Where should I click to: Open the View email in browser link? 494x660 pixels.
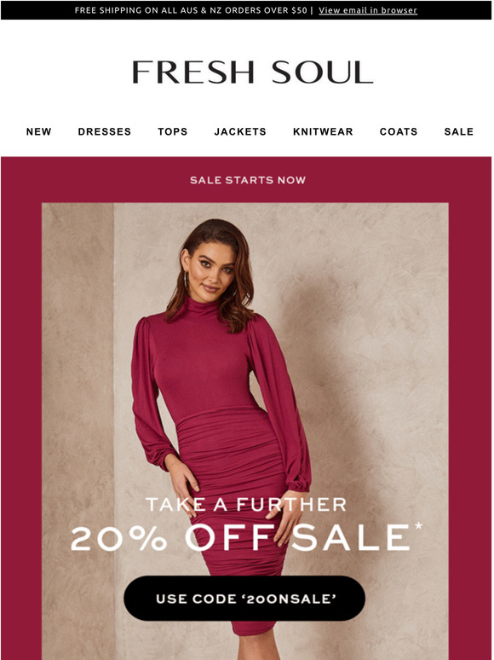click(368, 10)
